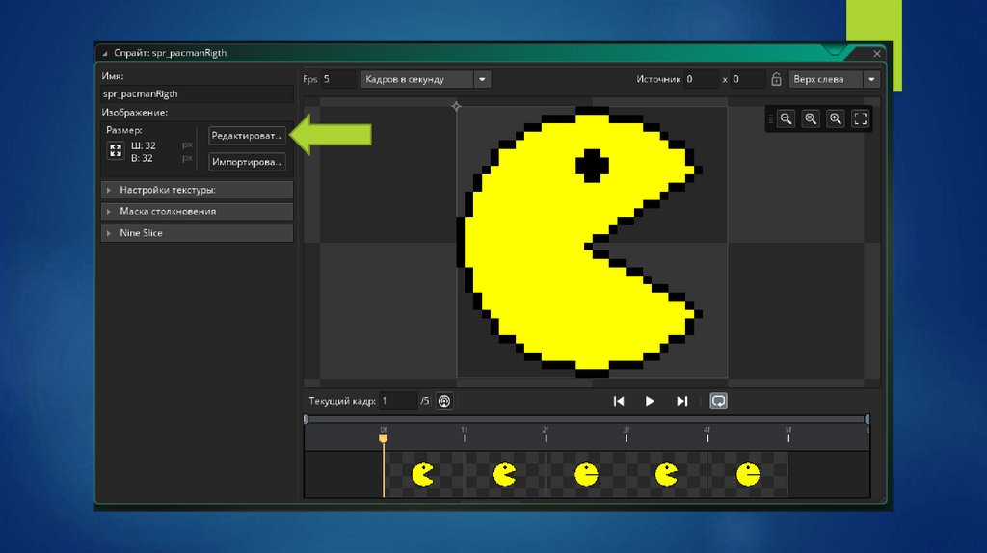987x553 pixels.
Task: Play the sprite animation
Action: pos(650,401)
